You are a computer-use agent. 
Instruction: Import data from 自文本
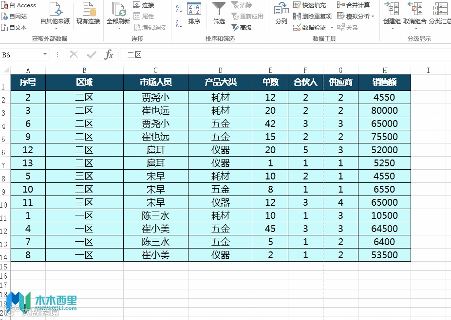[14, 28]
